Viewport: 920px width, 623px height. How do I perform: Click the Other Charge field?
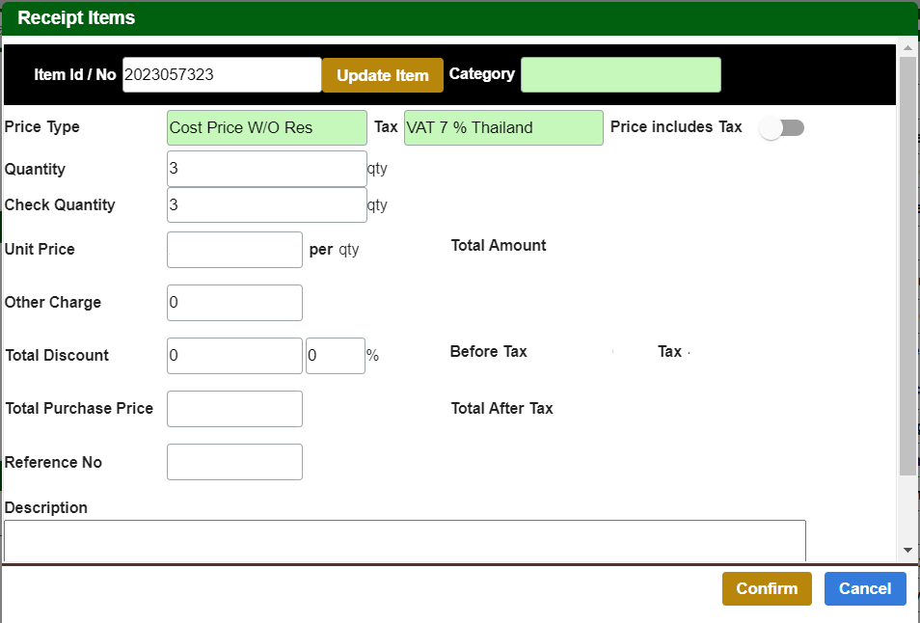[234, 302]
